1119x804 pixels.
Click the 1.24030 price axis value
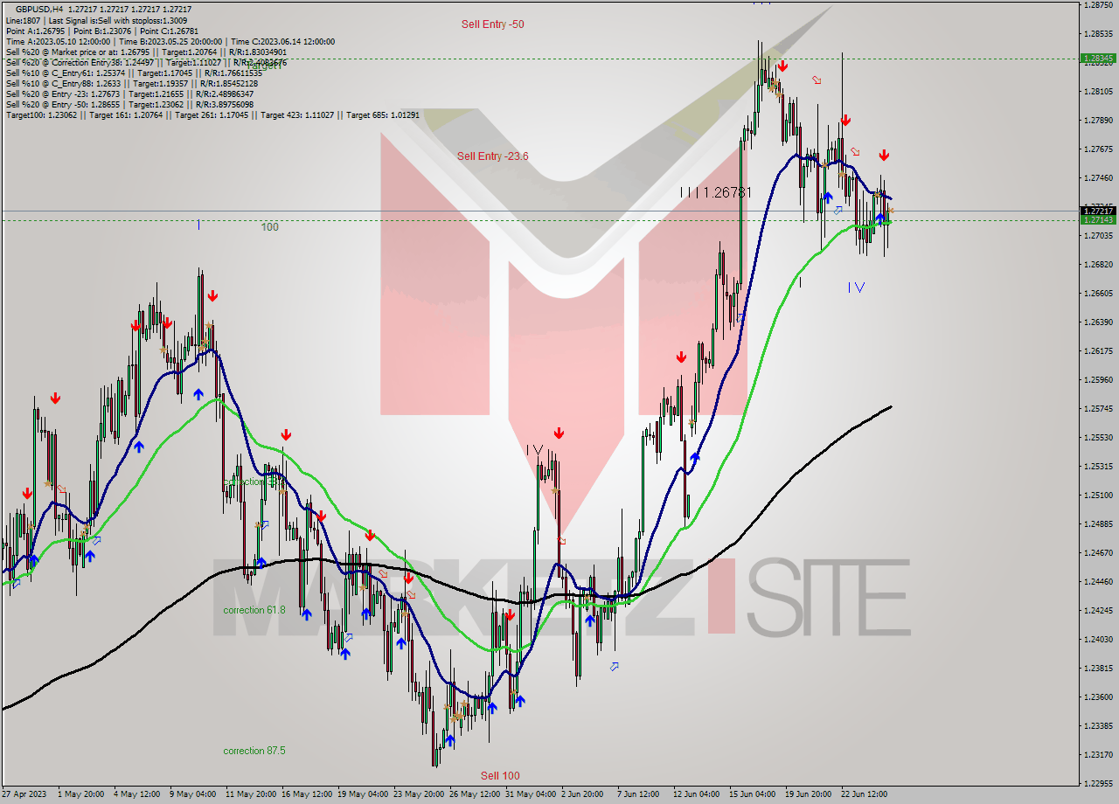tap(1098, 639)
